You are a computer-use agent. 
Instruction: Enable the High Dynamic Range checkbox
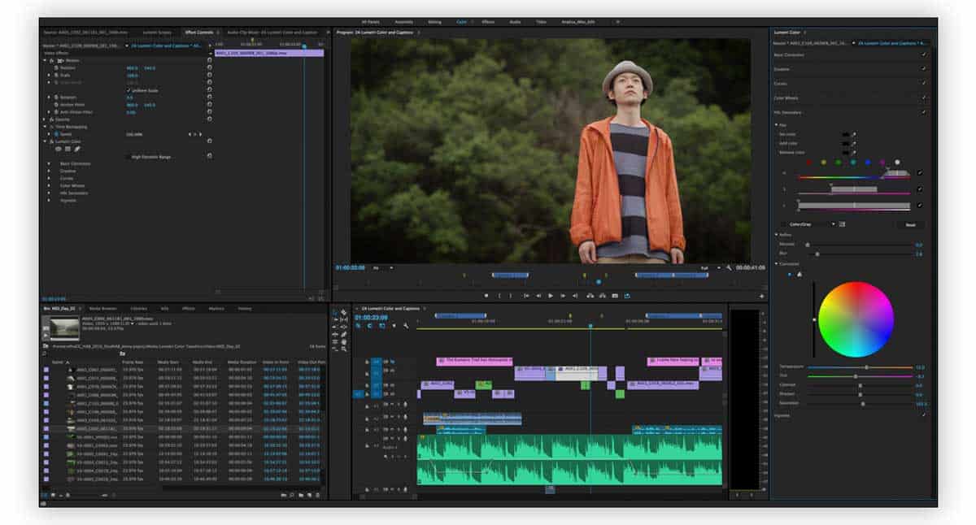click(129, 156)
